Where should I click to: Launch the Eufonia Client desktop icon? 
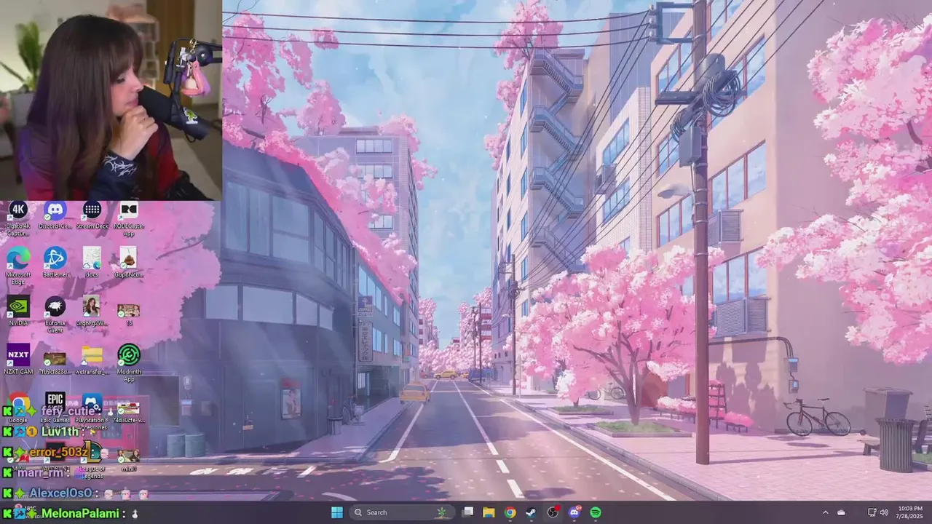tap(55, 314)
